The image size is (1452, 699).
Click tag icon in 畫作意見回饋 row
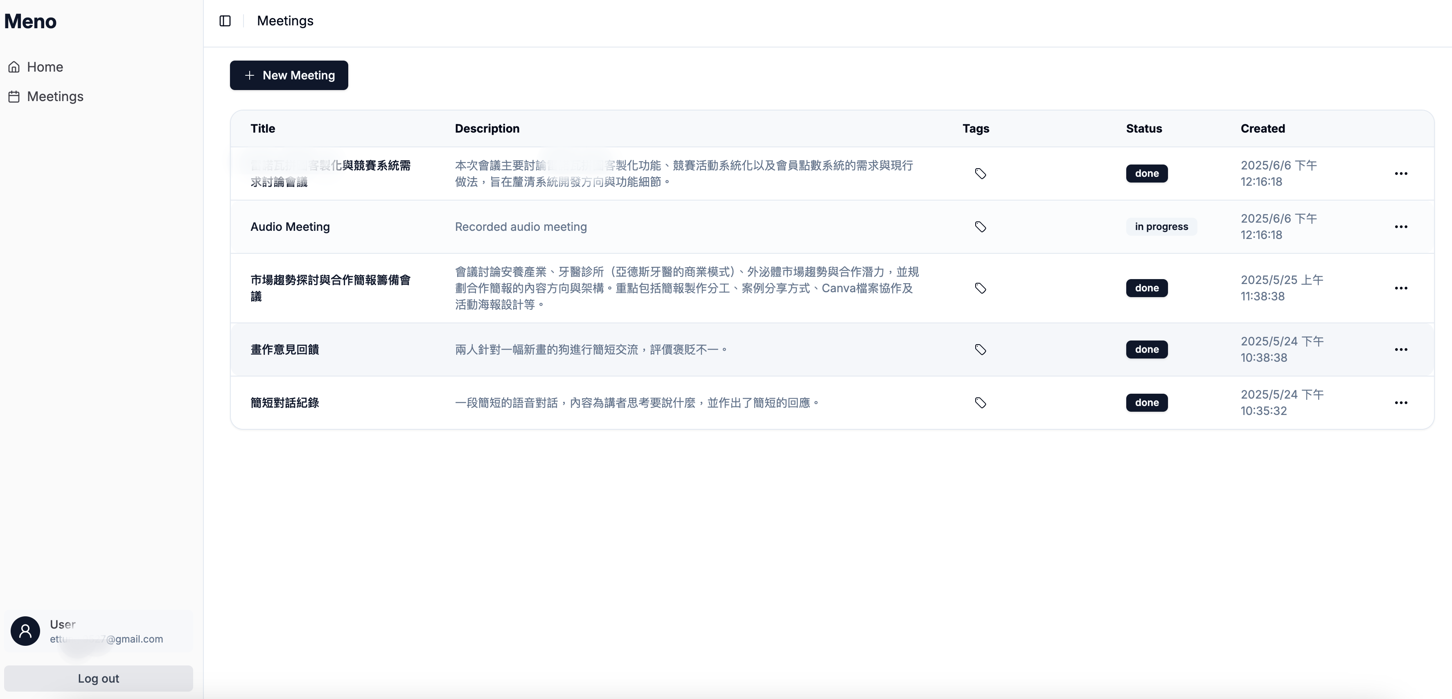pyautogui.click(x=980, y=349)
